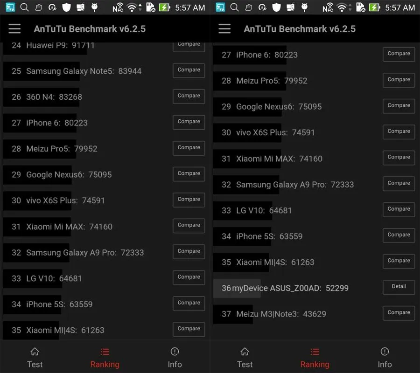Compare with Meizu Pro5 on left screen
The image size is (420, 373).
point(189,148)
